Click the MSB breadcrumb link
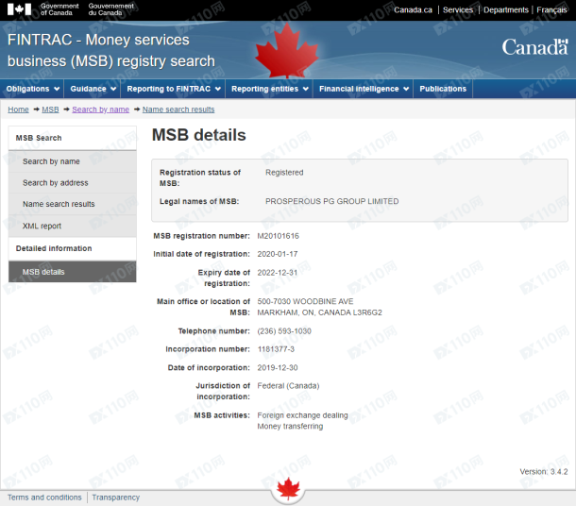Image resolution: width=576 pixels, height=506 pixels. coord(50,110)
